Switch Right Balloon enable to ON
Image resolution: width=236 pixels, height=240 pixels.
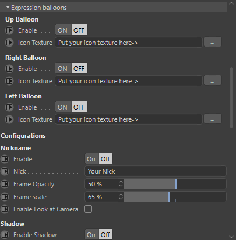tap(63, 69)
